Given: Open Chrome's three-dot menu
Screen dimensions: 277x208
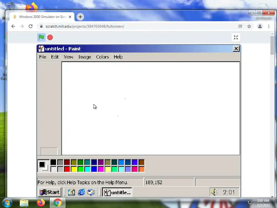Looking at the screenshot, I should [269, 26].
